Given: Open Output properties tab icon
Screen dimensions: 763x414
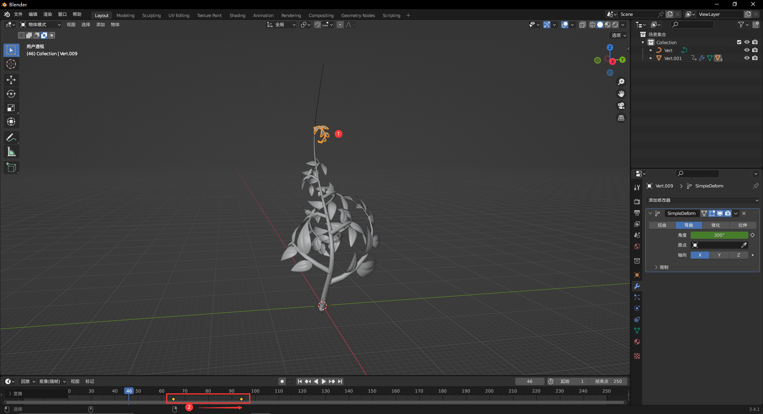Looking at the screenshot, I should point(637,213).
